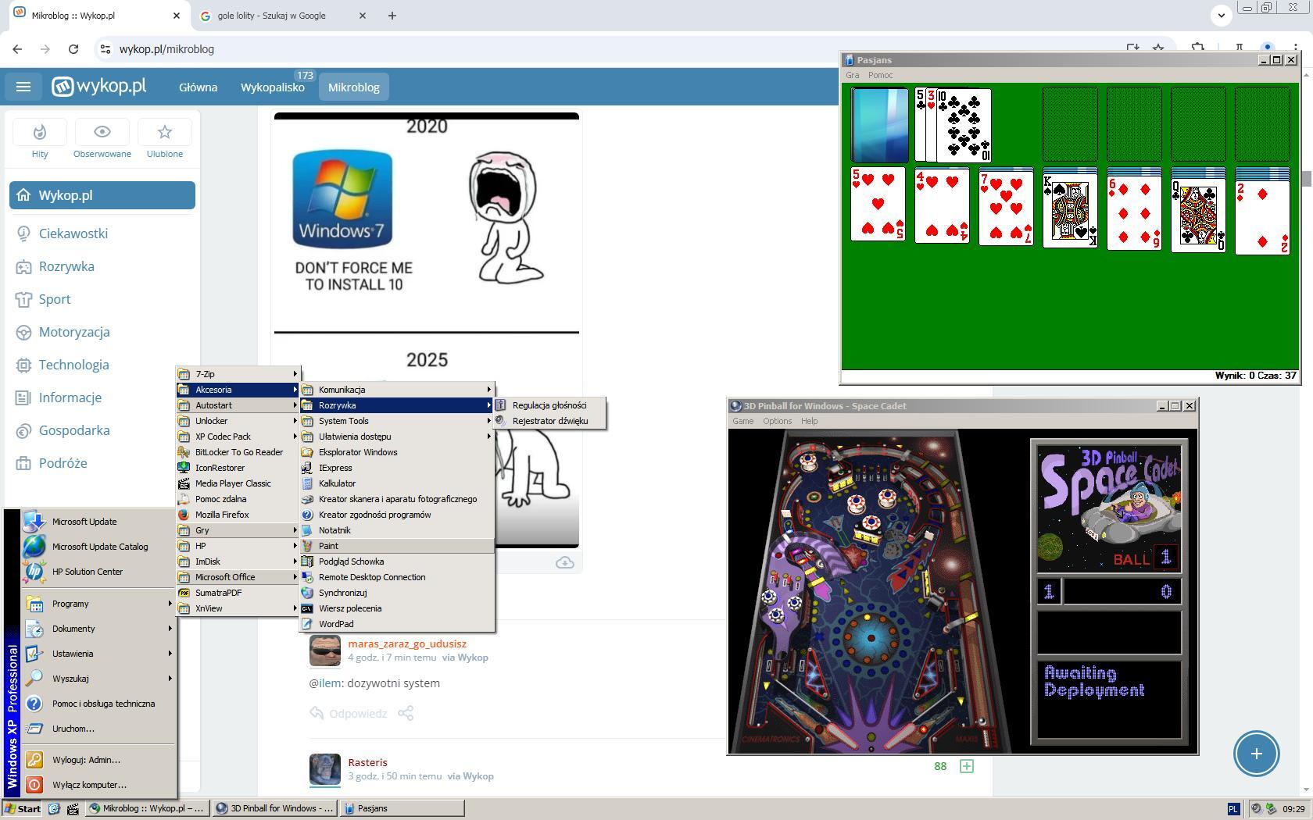Click the PL language indicator in tray
Viewport: 1313px width, 820px height.
pyautogui.click(x=1233, y=809)
